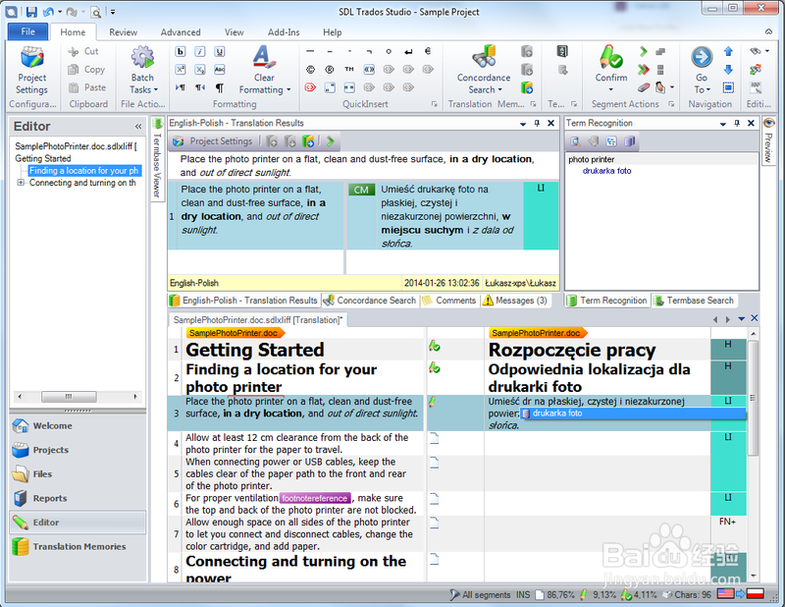The height and width of the screenshot is (607, 785).
Task: Expand the Connecting and turning tree node
Action: click(x=21, y=183)
